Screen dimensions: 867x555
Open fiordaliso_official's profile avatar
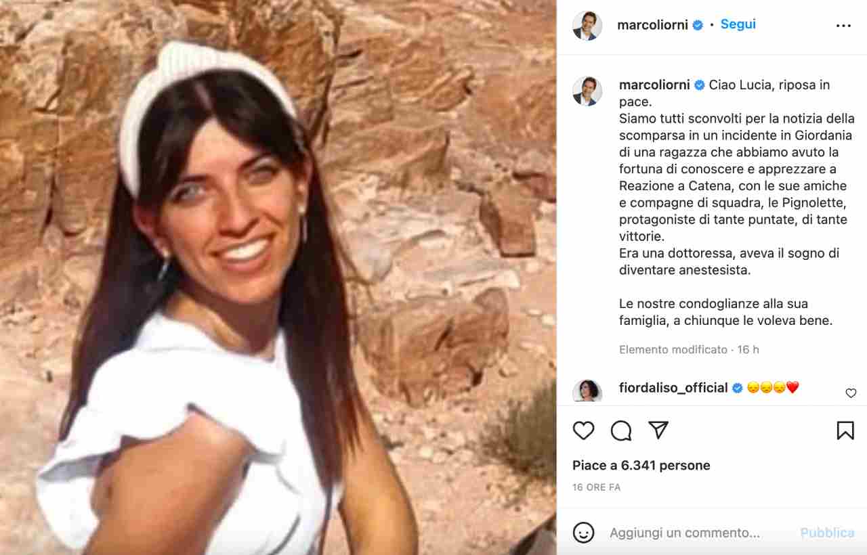(587, 391)
